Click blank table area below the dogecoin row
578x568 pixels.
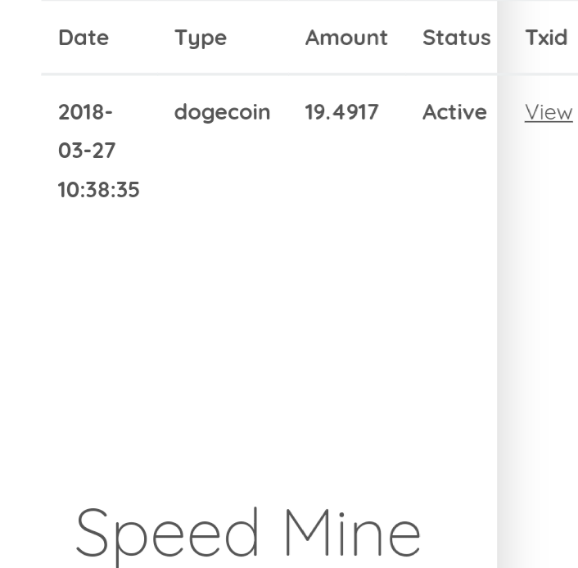[x=269, y=331]
